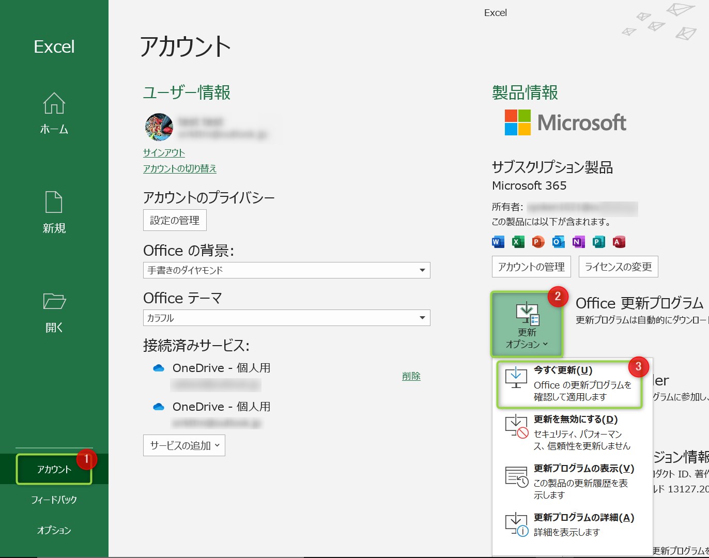
Task: Open the 開く (Open) folder icon
Action: [54, 301]
